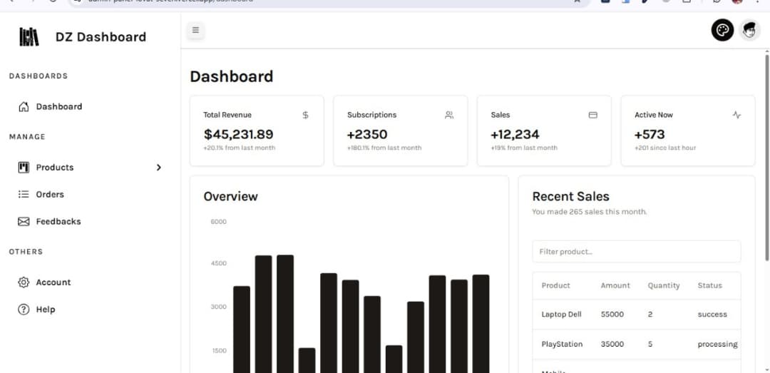Screen dimensions: 770x373
Task: Click the Account gear icon
Action: click(x=24, y=282)
